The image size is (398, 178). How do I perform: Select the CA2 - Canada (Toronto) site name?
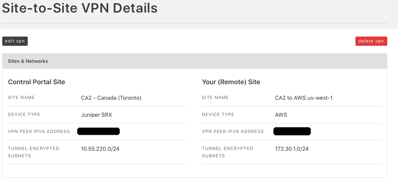tap(111, 98)
